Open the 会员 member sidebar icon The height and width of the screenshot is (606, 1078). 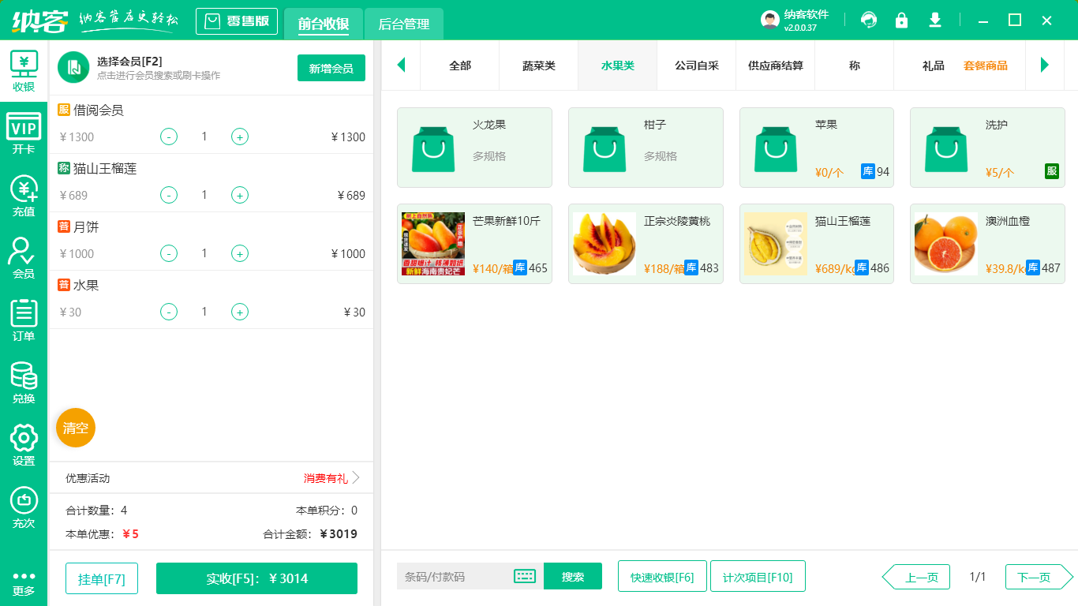point(23,256)
